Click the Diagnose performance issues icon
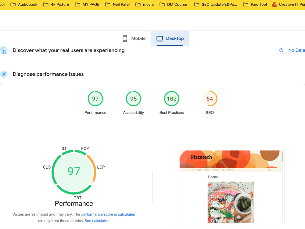The width and height of the screenshot is (305, 229). (x=4, y=74)
